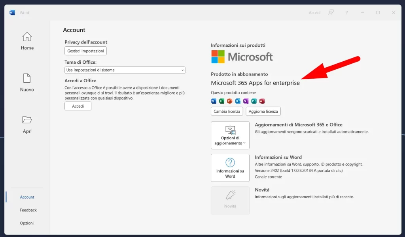Screen dimensions: 405x237
Task: Click the Prodotto in abbonamento label
Action: 239,74
